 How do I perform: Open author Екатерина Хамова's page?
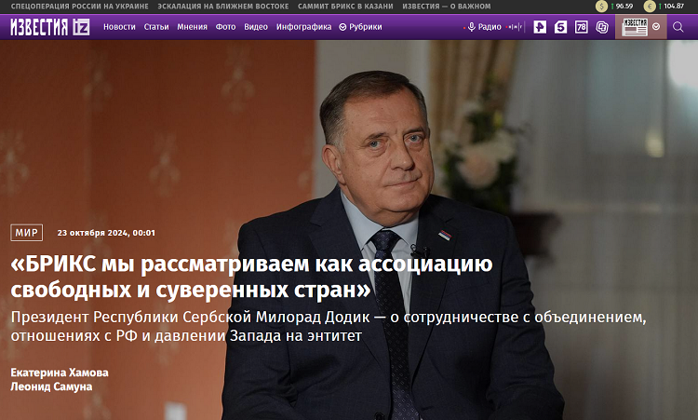click(x=60, y=373)
